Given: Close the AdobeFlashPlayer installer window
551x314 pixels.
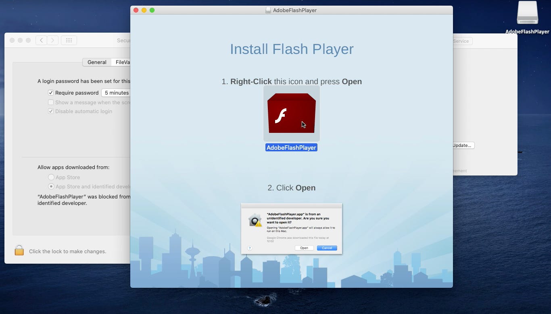Looking at the screenshot, I should (136, 10).
